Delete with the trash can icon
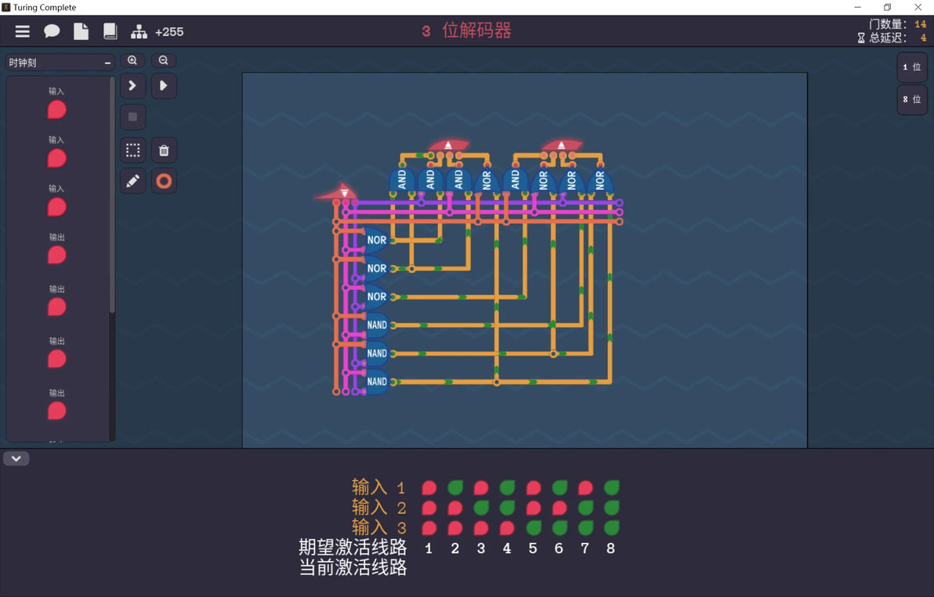This screenshot has width=934, height=597. (164, 150)
